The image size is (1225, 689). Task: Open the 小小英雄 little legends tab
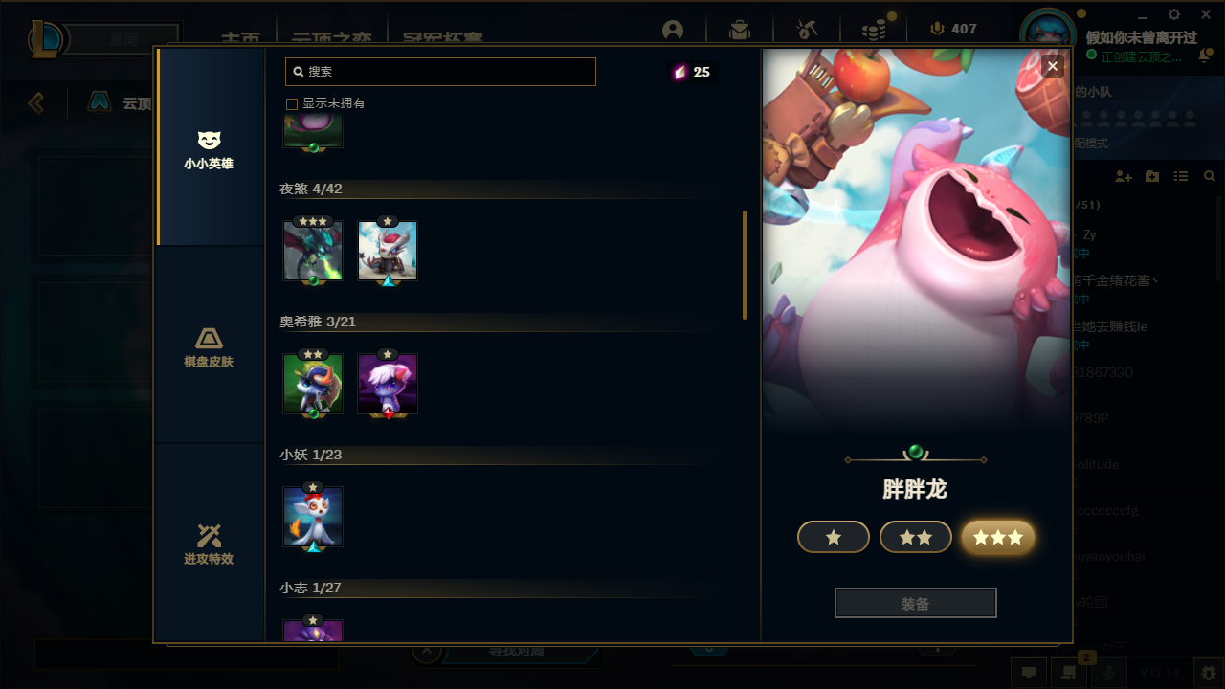coord(210,148)
